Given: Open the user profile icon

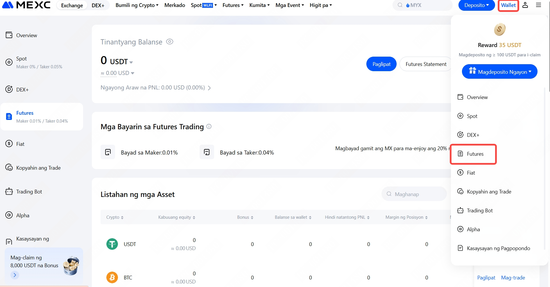Looking at the screenshot, I should coord(525,5).
